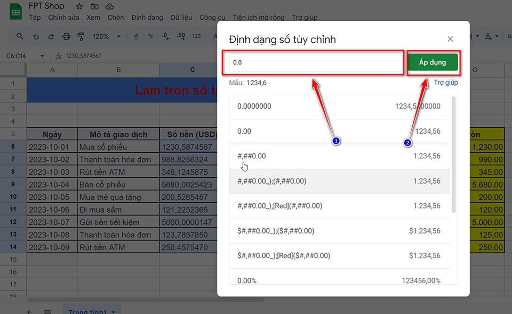Click rounded value 5.680,00
This screenshot has width=512, height=314.
[487, 184]
